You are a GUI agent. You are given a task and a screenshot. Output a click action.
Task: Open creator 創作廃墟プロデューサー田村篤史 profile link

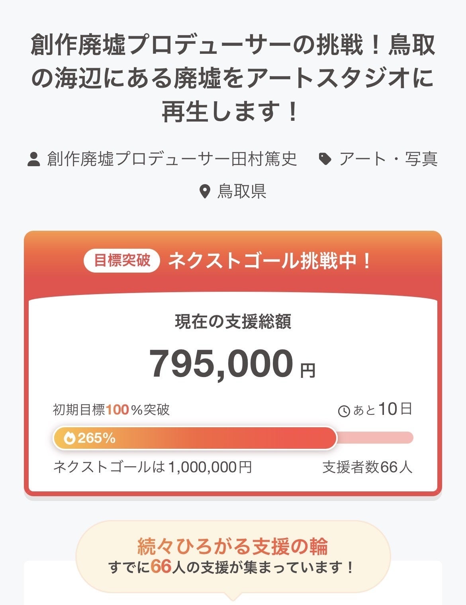[172, 159]
